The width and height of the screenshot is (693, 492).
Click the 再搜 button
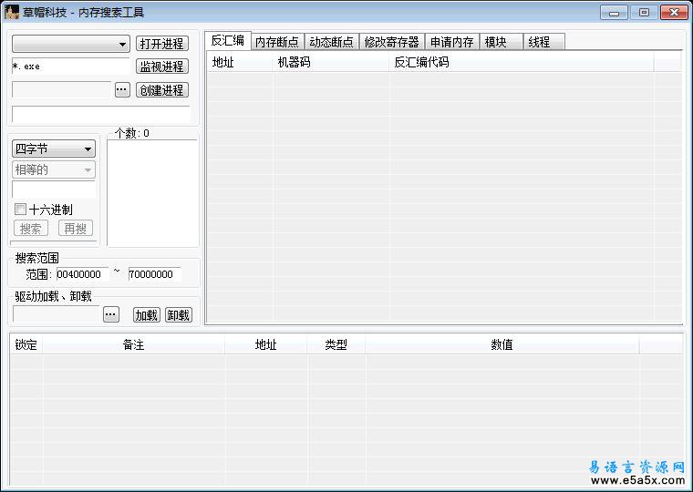coord(76,229)
